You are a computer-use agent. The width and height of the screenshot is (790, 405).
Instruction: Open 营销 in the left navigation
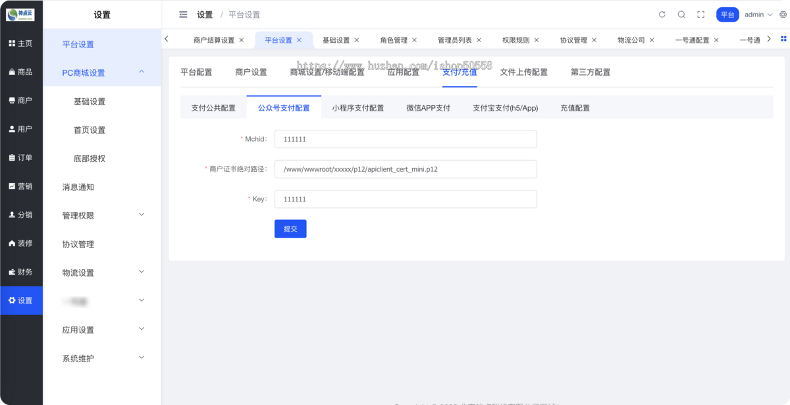tap(21, 186)
